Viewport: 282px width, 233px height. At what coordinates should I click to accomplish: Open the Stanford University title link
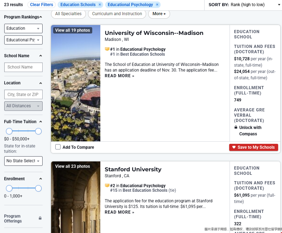tap(133, 169)
